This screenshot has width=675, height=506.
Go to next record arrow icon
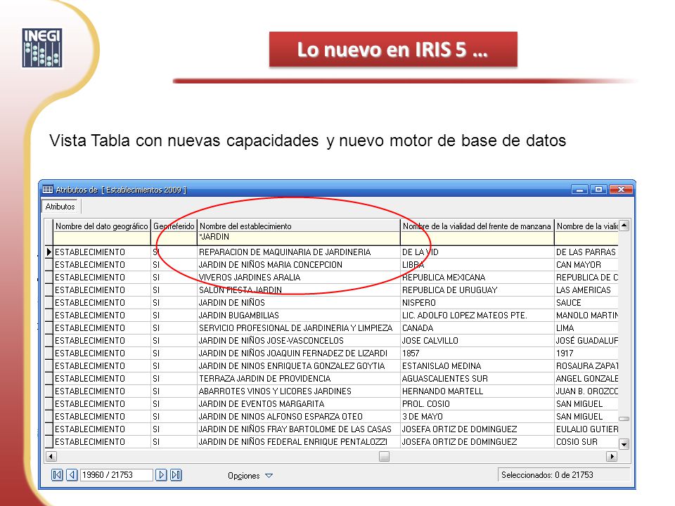pyautogui.click(x=161, y=474)
